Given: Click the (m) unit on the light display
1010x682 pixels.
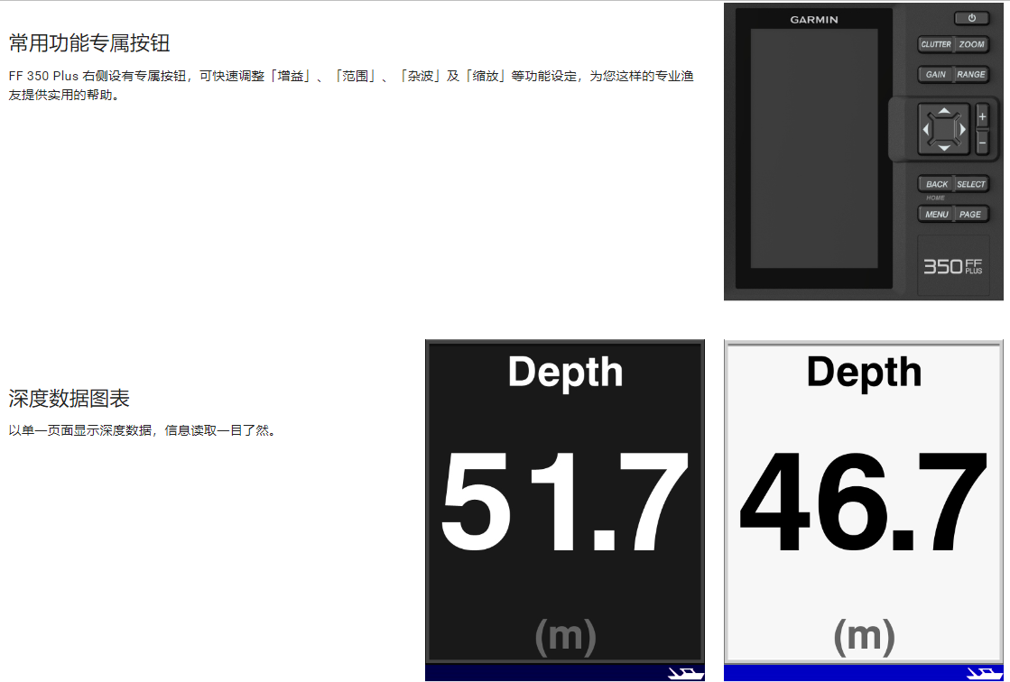Looking at the screenshot, I should [x=865, y=637].
